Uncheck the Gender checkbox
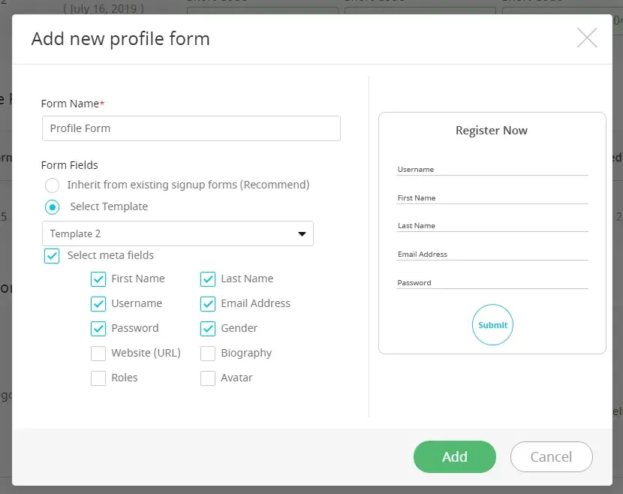This screenshot has height=494, width=623. (208, 329)
